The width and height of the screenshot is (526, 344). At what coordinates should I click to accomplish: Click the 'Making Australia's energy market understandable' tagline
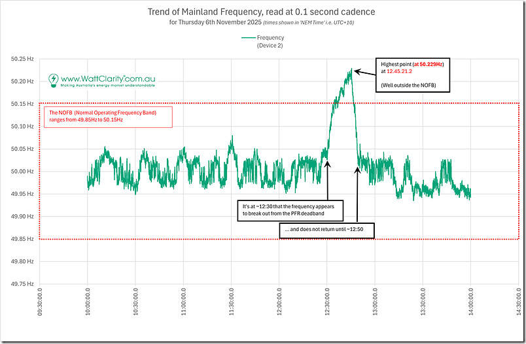coord(108,86)
